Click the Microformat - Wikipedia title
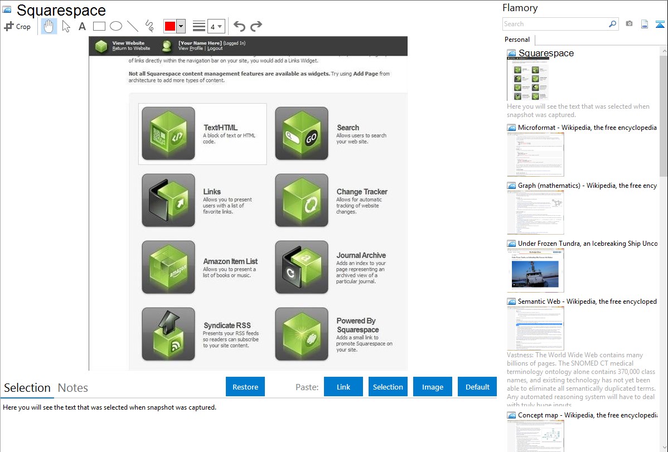 pyautogui.click(x=587, y=128)
